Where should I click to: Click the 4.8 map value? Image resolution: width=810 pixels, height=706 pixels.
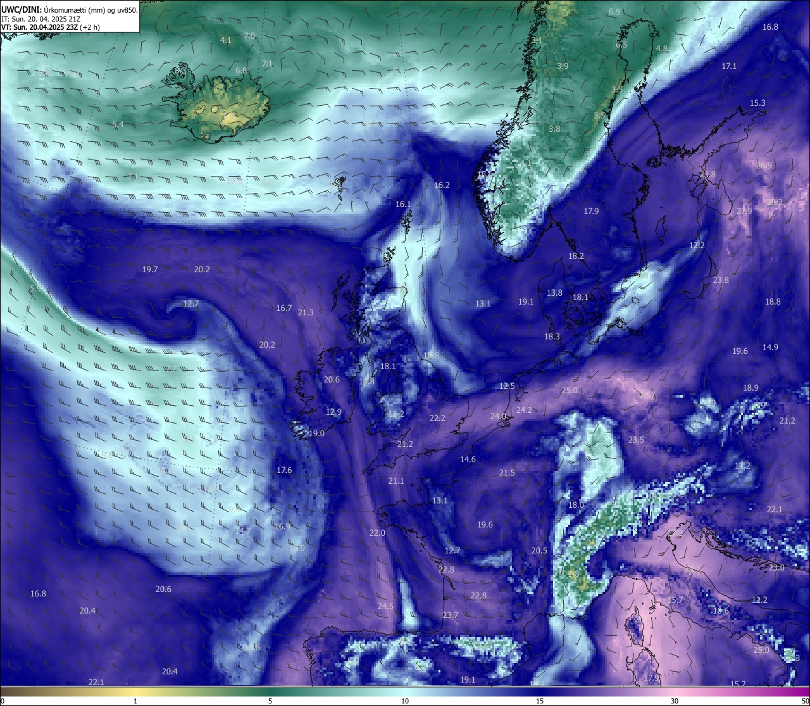(662, 49)
